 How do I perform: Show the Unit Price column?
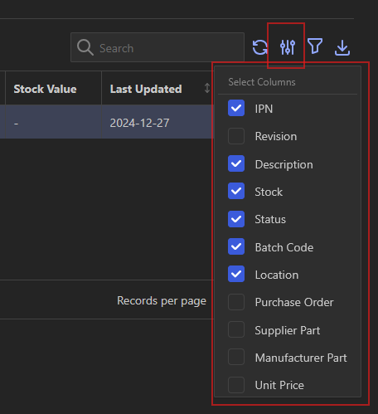point(236,385)
